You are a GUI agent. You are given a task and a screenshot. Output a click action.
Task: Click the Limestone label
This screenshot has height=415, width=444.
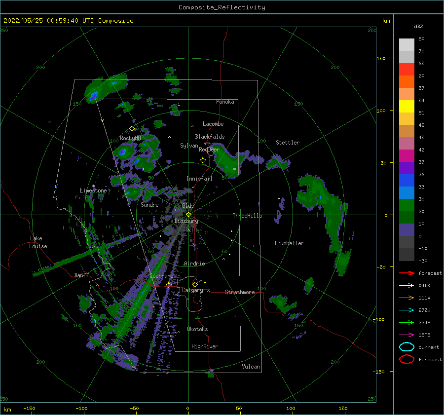(x=93, y=190)
